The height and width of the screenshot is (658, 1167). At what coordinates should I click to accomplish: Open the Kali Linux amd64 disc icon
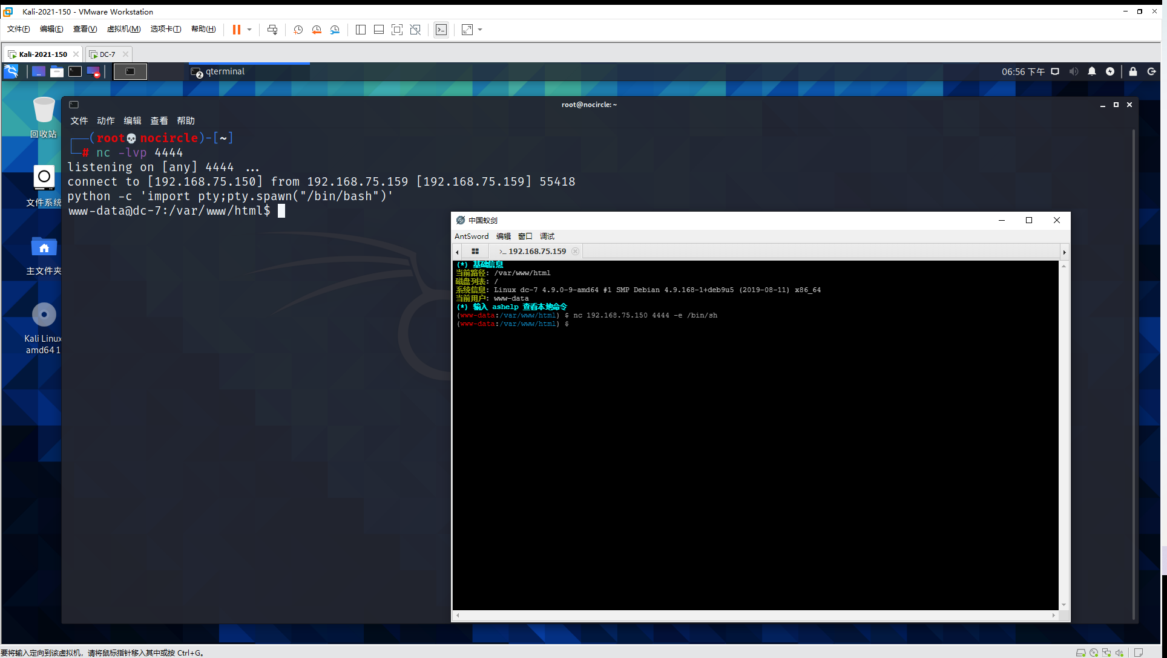(44, 328)
